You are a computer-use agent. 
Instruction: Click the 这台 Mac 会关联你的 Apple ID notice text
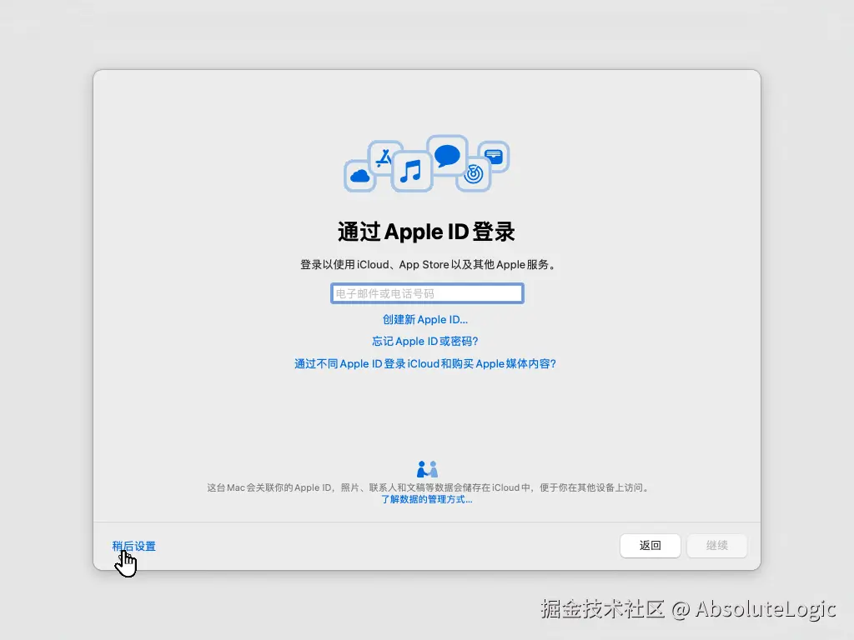coord(428,487)
